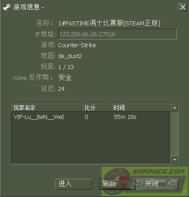189x197 pixels.
Task: Click the player list scroll down arrow
Action: (x=174, y=160)
